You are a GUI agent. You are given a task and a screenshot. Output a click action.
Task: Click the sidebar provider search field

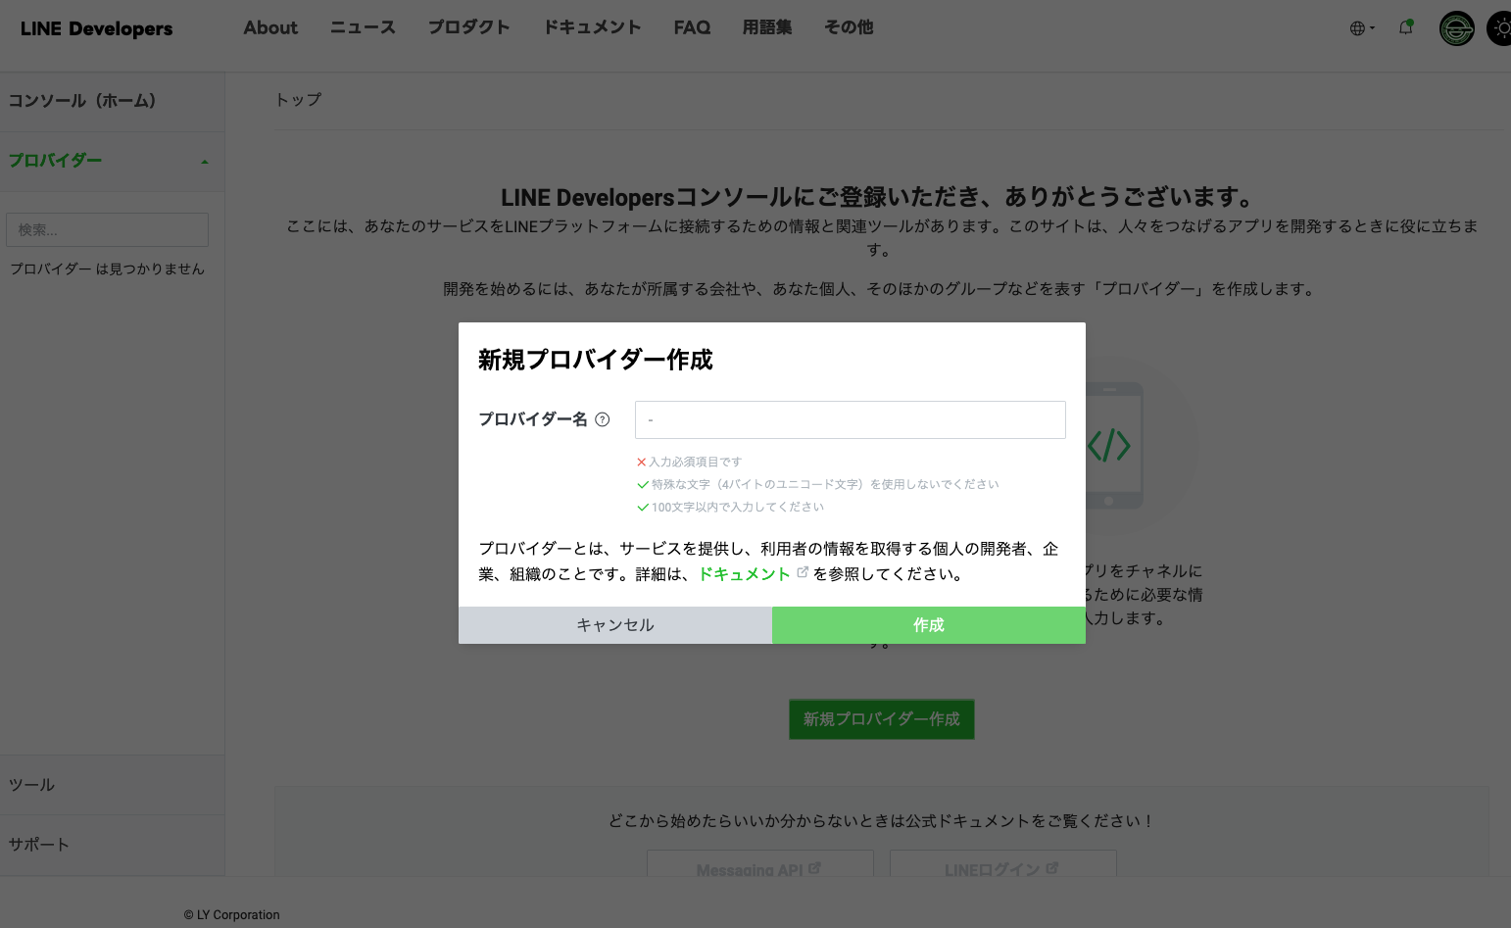[107, 230]
